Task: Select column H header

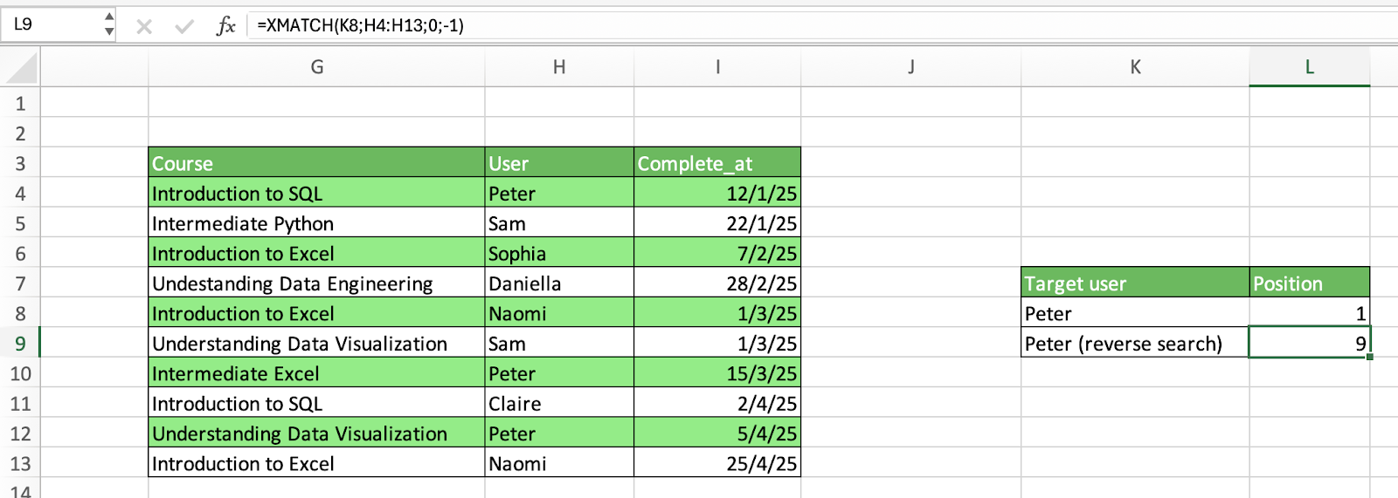Action: (x=559, y=67)
